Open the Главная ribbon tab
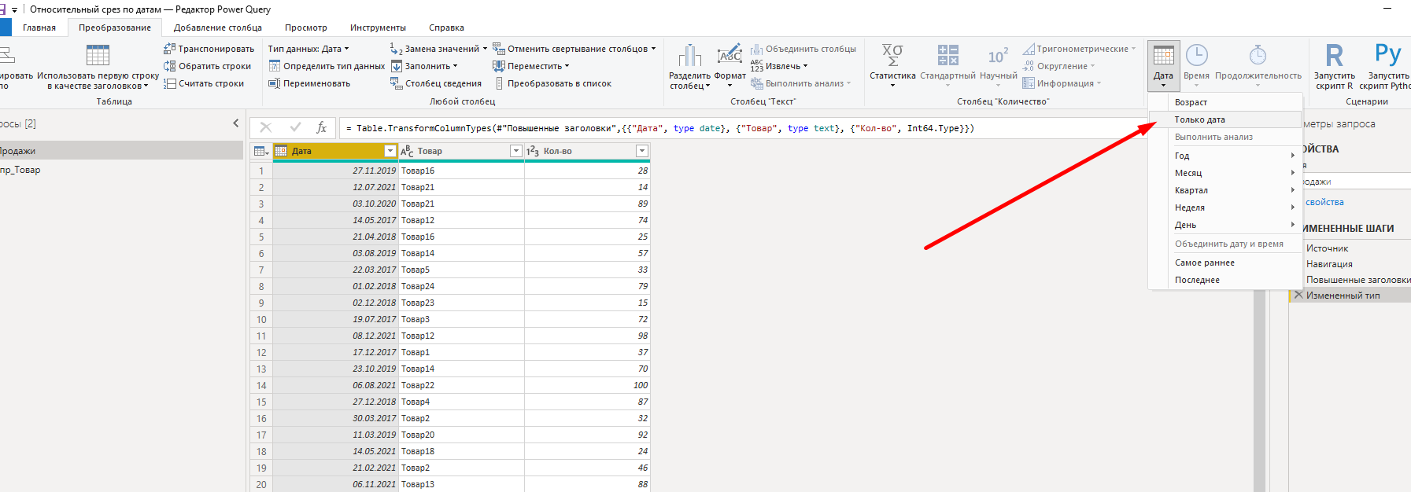Viewport: 1411px width, 492px height. (x=39, y=28)
